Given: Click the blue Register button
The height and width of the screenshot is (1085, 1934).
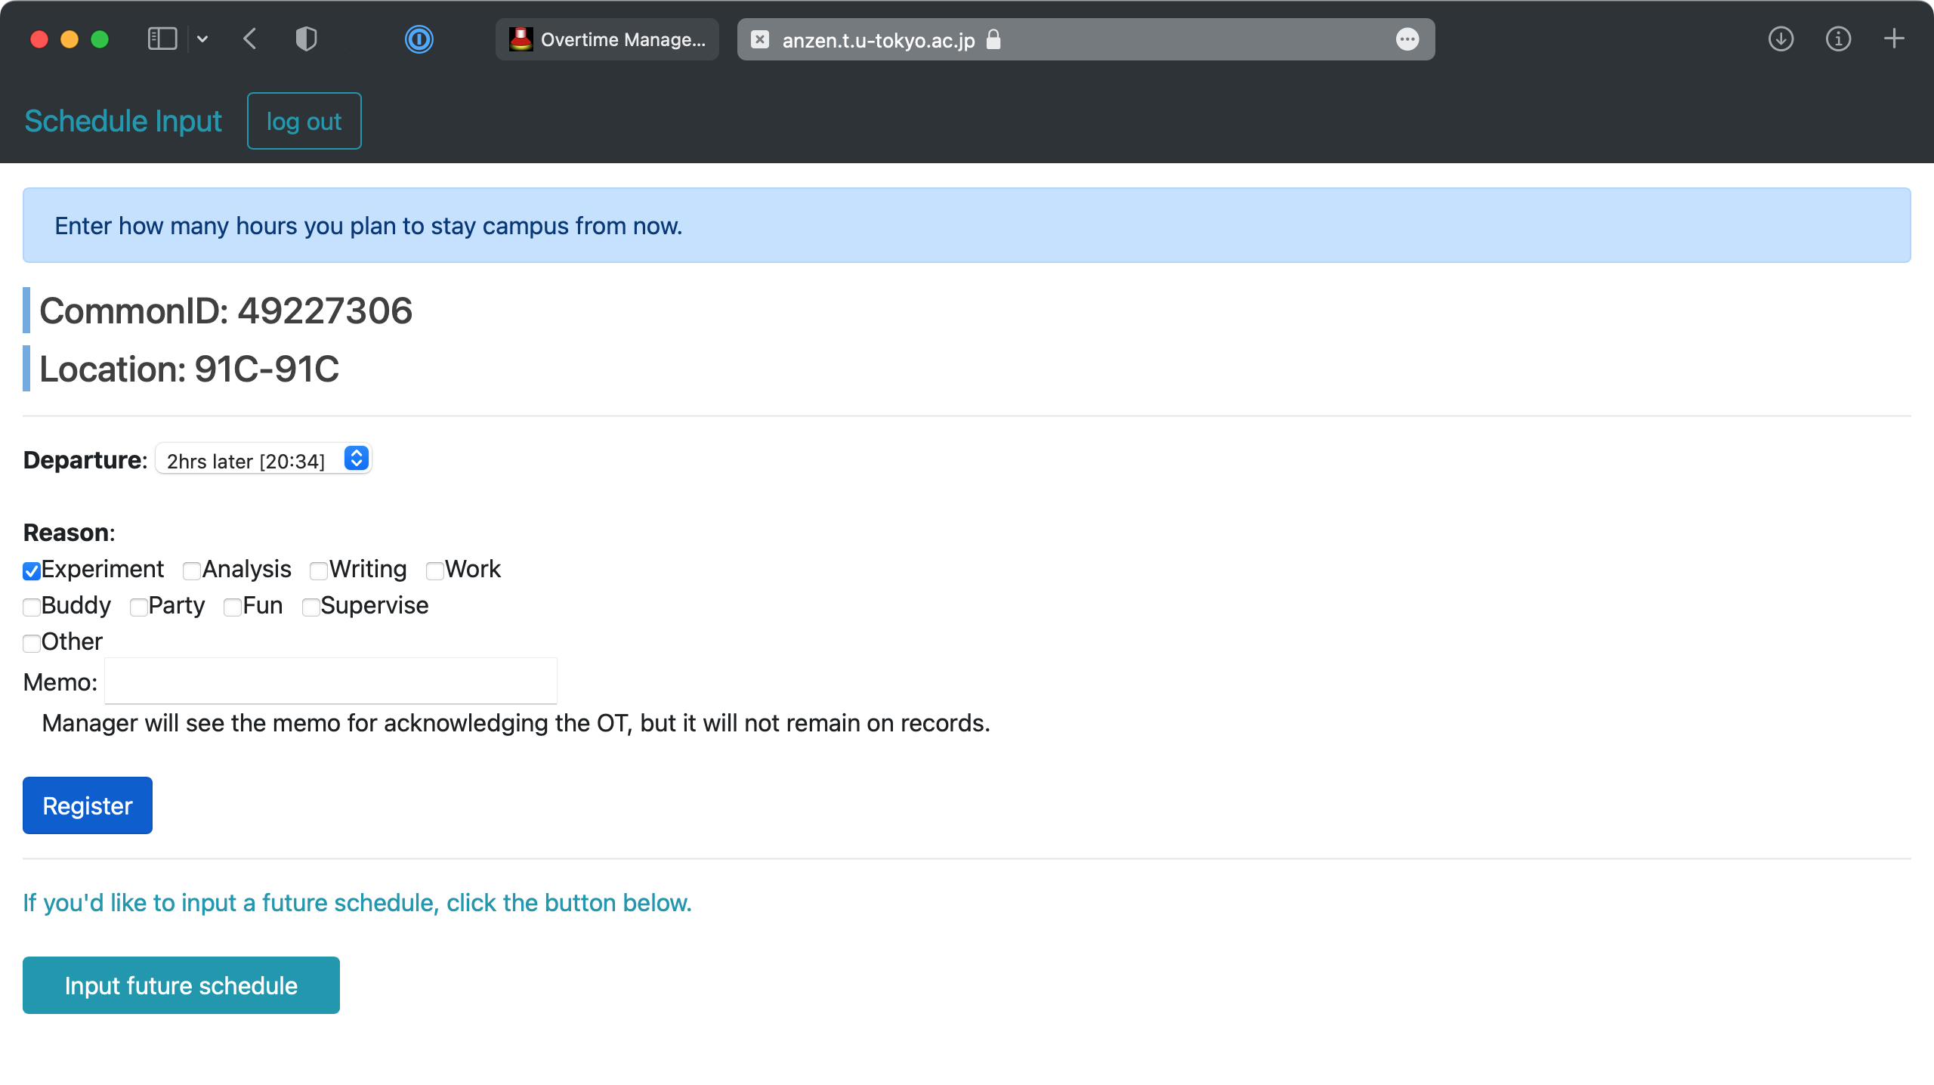Looking at the screenshot, I should (88, 805).
